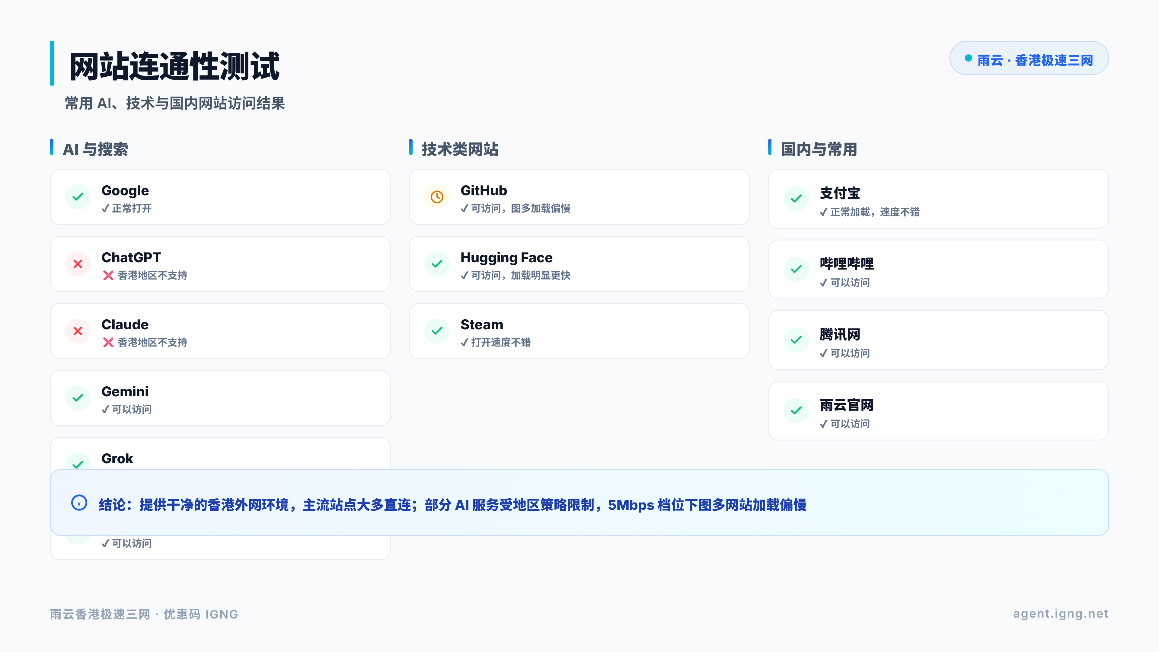Click the '网站连通性测试' main title
1159x652 pixels.
point(174,66)
